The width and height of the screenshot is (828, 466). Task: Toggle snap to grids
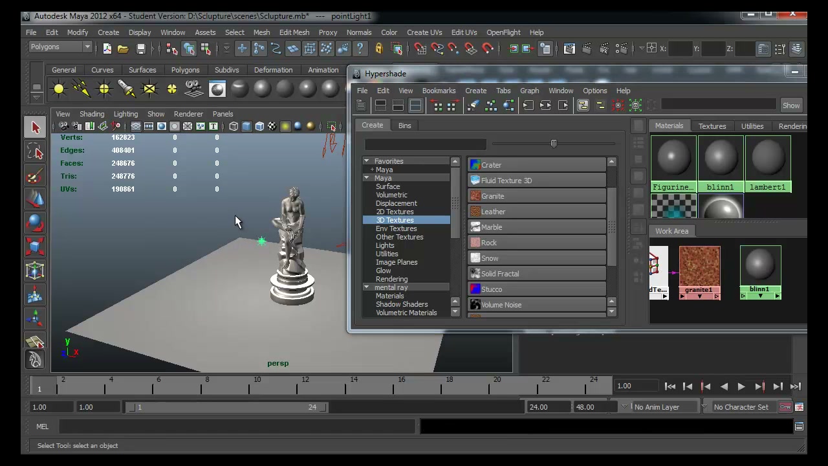click(420, 49)
